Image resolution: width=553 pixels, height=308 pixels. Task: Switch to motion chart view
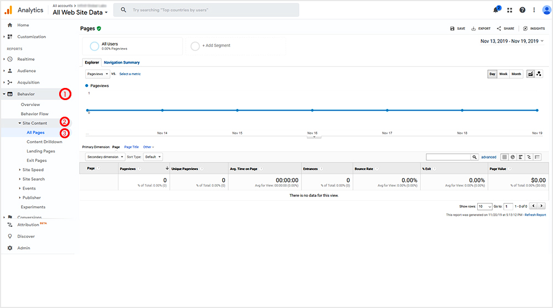[539, 74]
